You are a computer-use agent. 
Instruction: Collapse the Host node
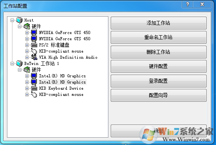point(12,20)
